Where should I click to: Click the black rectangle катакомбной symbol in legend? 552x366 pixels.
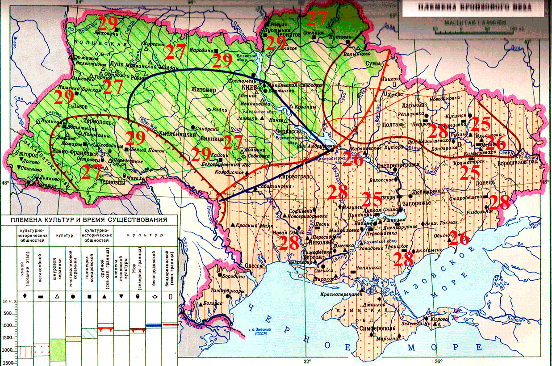[x=41, y=296]
